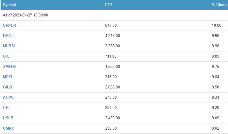Select the 10.00 percent change cell
The height and width of the screenshot is (134, 228).
(x=217, y=26)
